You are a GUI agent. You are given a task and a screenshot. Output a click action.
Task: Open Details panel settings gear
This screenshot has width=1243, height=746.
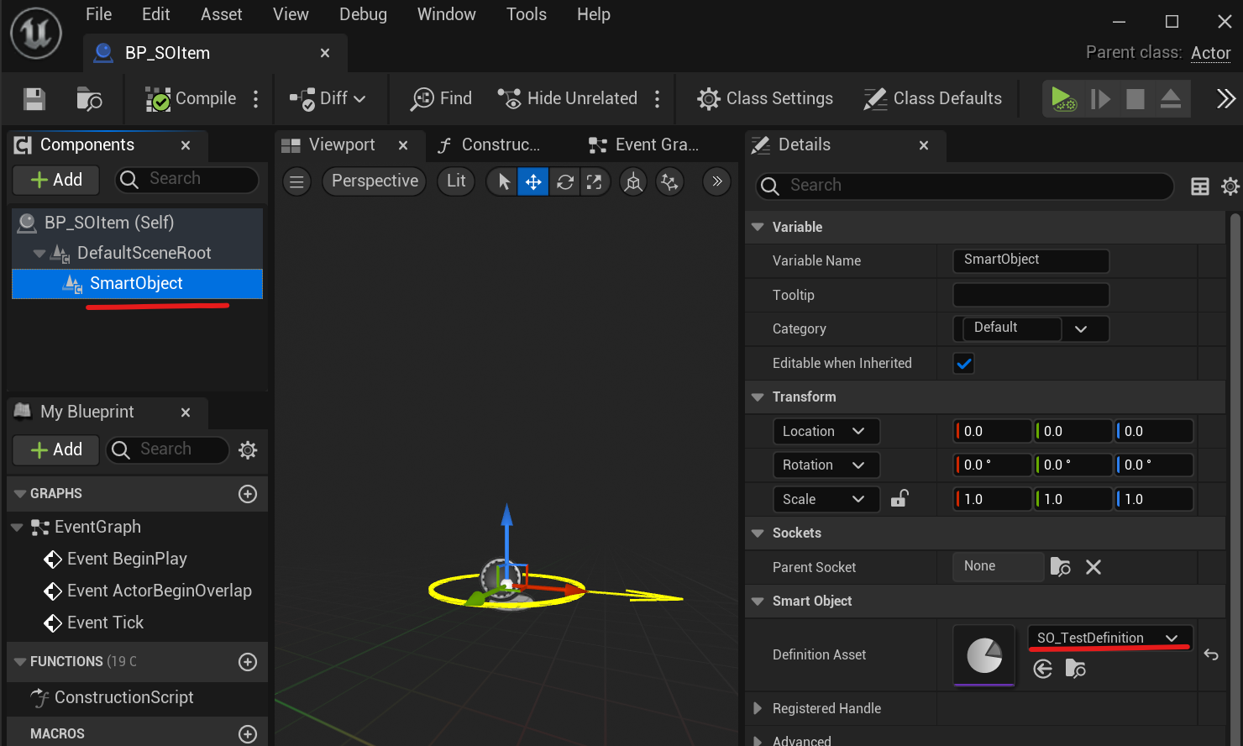tap(1230, 186)
